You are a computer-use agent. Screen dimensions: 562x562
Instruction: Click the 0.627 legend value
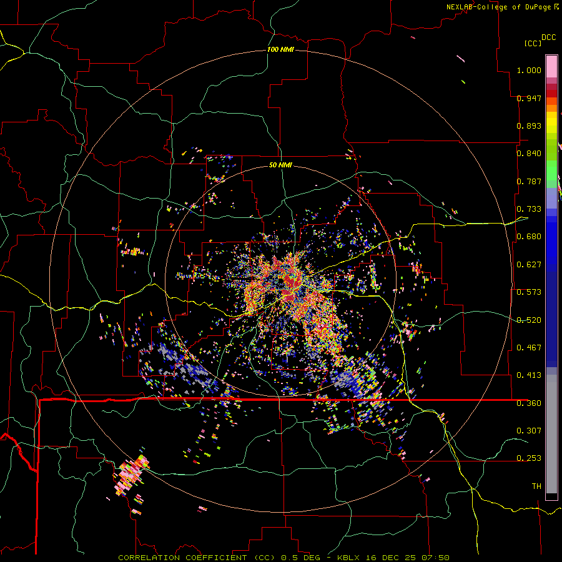[x=529, y=265]
